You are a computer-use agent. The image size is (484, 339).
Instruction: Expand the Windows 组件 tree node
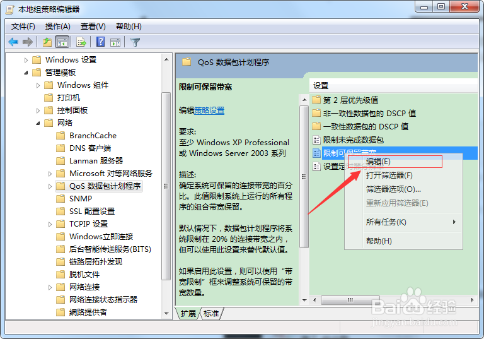pyautogui.click(x=38, y=85)
